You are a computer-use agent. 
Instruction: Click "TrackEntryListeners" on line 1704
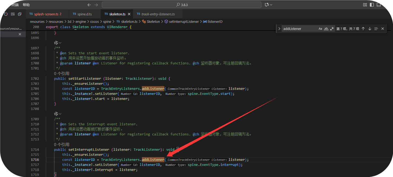pos(120,88)
